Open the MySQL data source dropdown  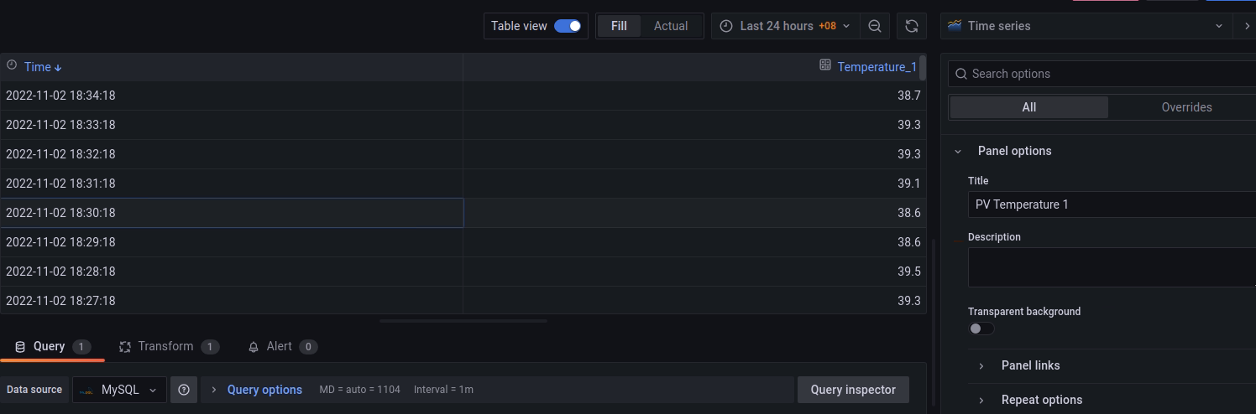[119, 390]
